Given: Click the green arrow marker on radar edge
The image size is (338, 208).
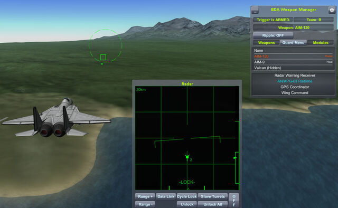Looking at the screenshot, I should [235, 158].
